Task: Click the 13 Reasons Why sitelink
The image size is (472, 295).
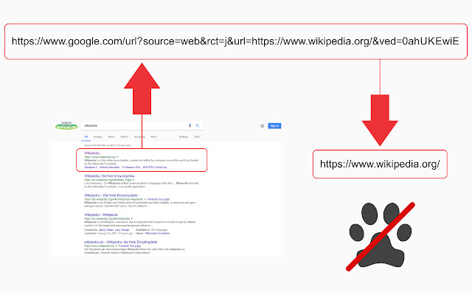Action: (x=131, y=167)
